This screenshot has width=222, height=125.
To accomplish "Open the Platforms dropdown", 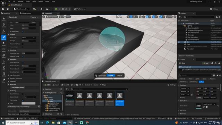I will click(x=79, y=9).
